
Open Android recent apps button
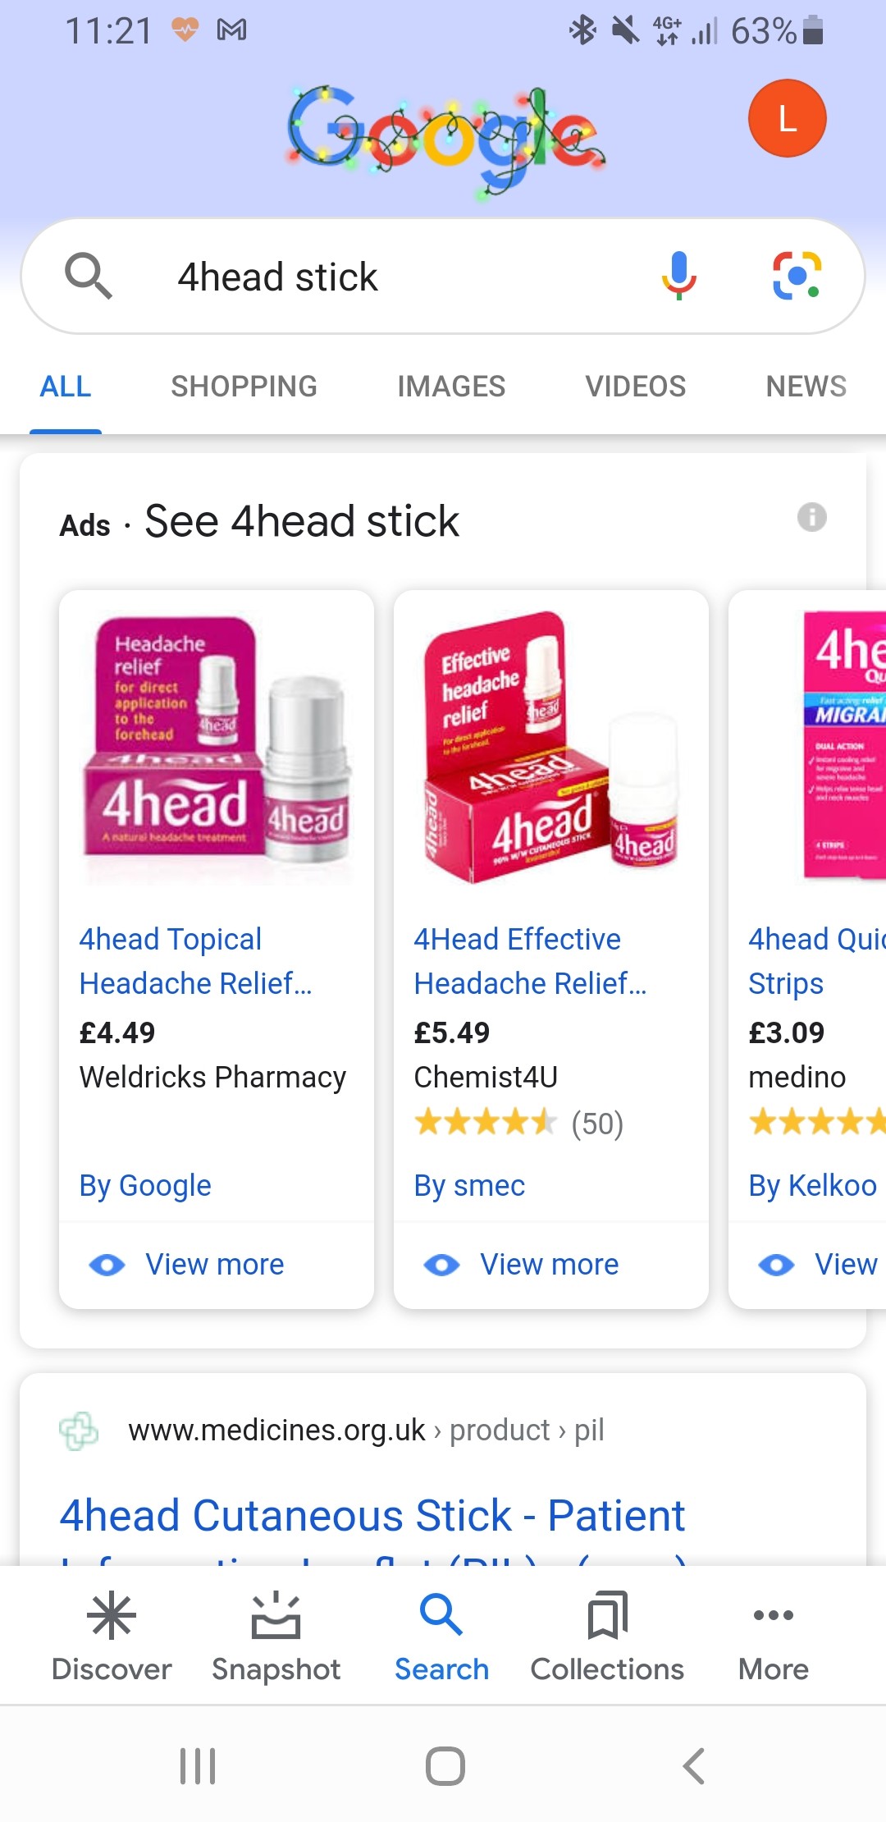coord(198,1765)
